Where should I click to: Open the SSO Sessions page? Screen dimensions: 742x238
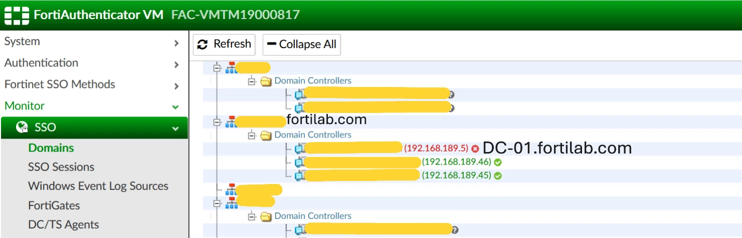[61, 167]
